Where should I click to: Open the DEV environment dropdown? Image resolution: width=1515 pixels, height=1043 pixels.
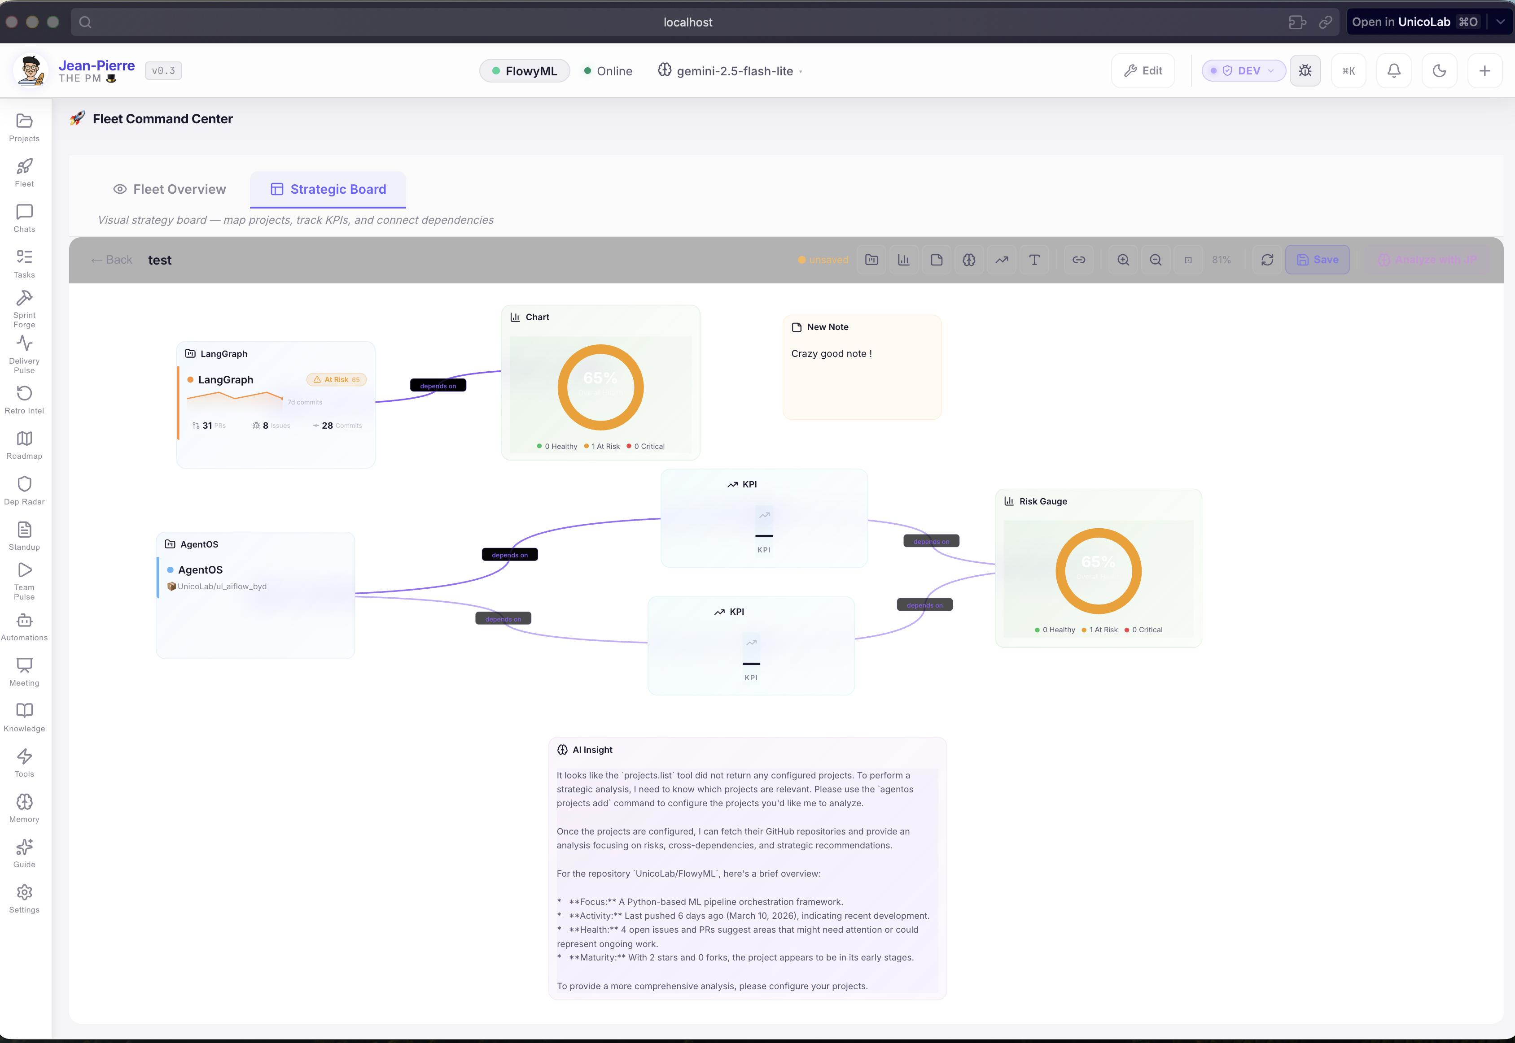(1243, 70)
